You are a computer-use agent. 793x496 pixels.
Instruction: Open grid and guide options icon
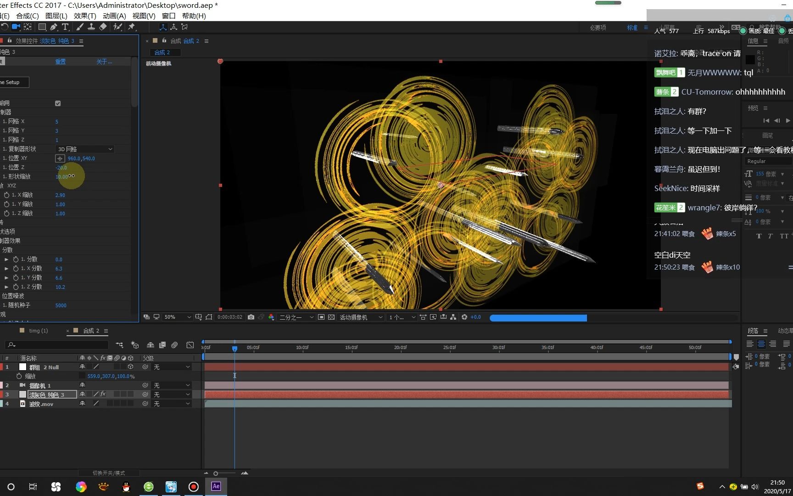pyautogui.click(x=198, y=317)
